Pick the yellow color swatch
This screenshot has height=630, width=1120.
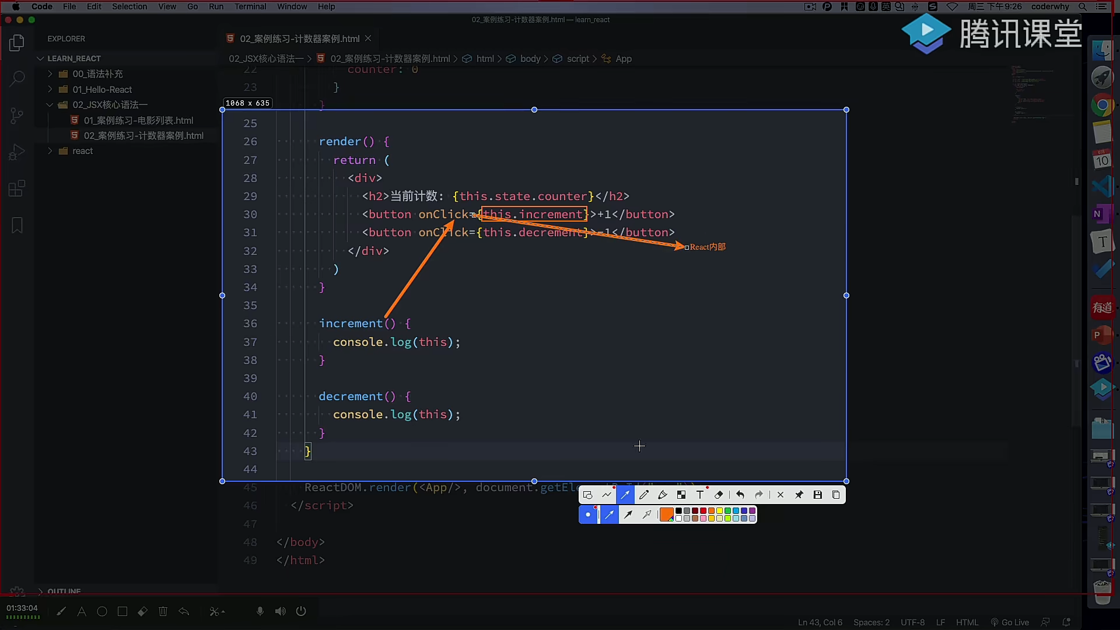[719, 511]
